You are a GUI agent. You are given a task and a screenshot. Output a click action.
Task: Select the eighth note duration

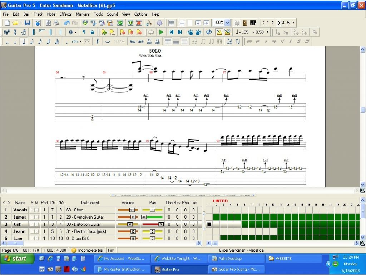32,41
